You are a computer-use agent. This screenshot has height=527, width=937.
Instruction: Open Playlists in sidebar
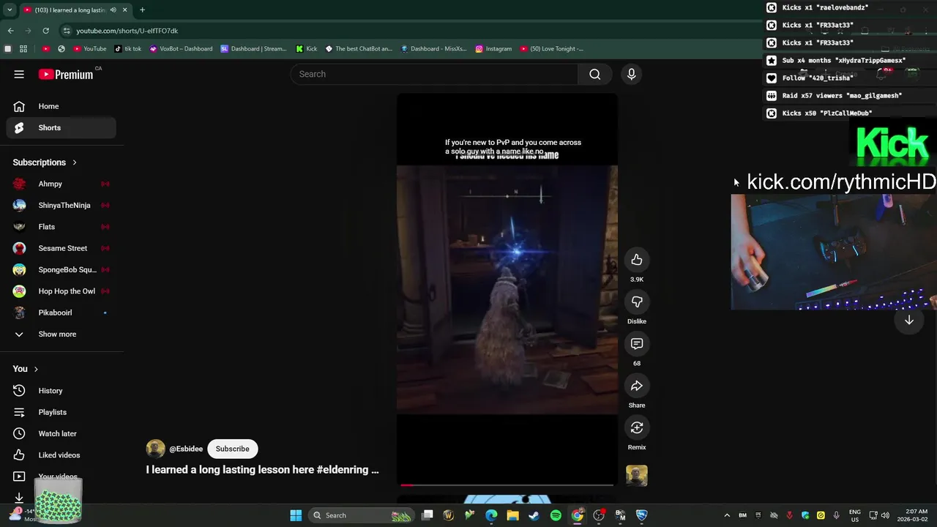(x=61, y=412)
